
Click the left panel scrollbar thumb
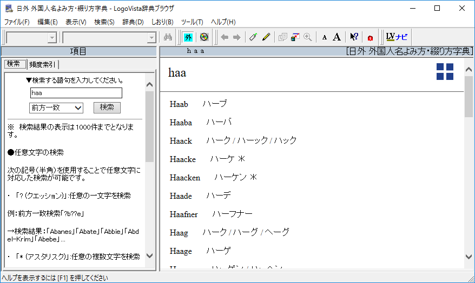pyautogui.click(x=149, y=126)
